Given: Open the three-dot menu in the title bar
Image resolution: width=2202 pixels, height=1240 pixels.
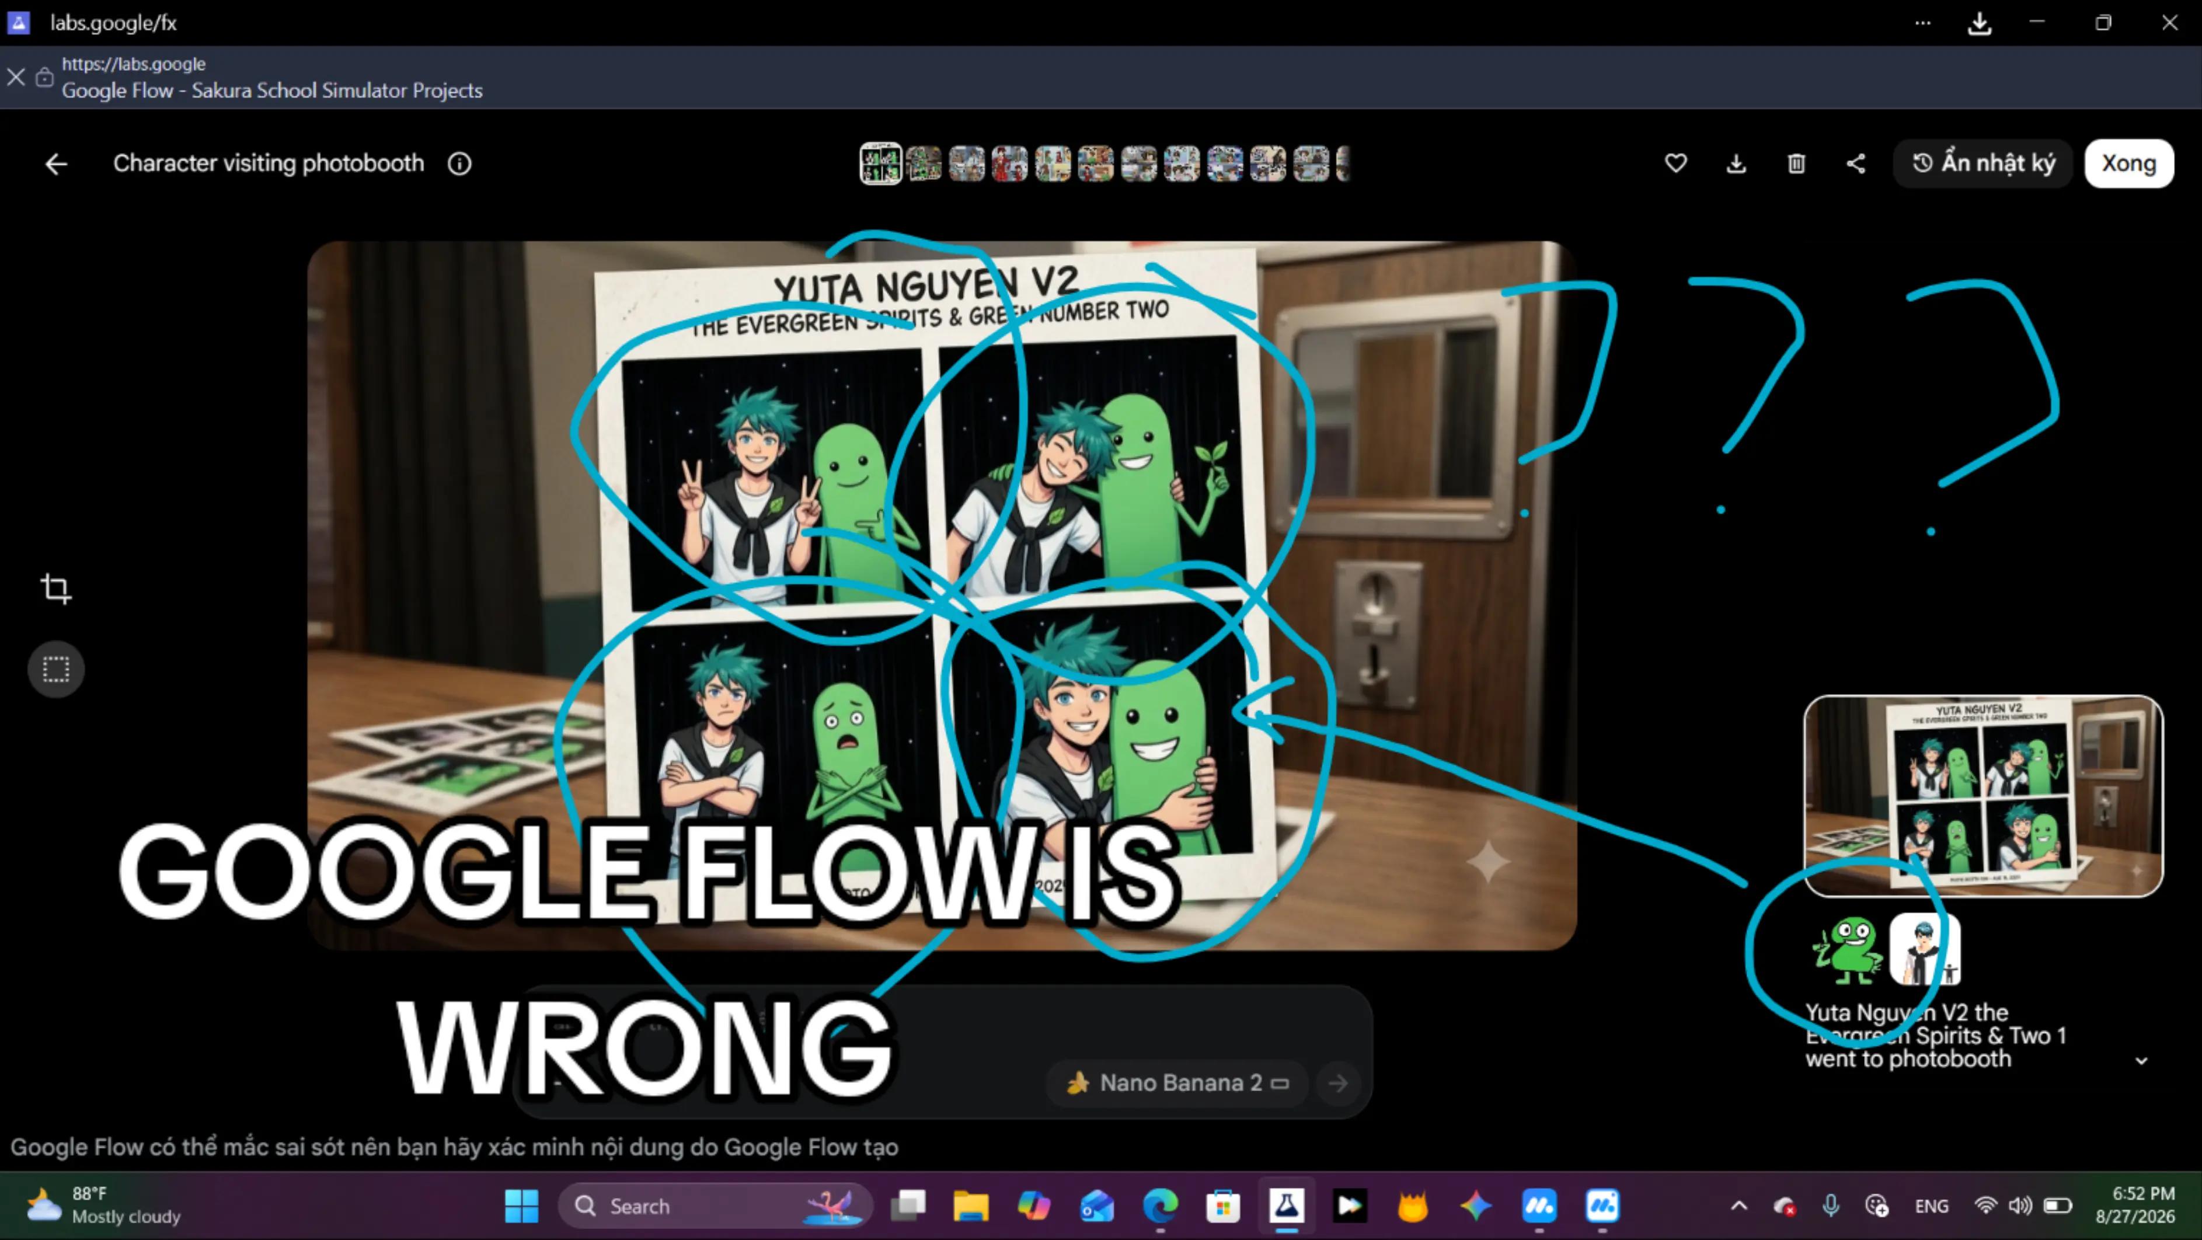Looking at the screenshot, I should click(x=1922, y=23).
